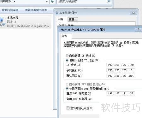Expand the 网络连接 breadcrumb arrow
This screenshot has height=118, width=142.
(14, 2)
